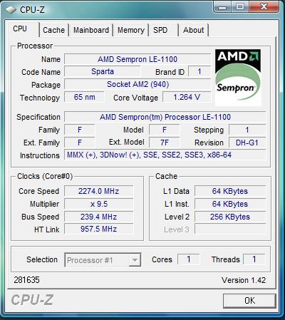Click the AMD Sempron logo image

pyautogui.click(x=238, y=78)
